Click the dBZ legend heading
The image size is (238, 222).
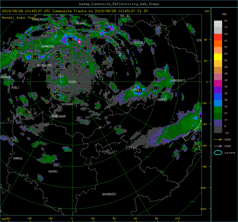pyautogui.click(x=224, y=14)
